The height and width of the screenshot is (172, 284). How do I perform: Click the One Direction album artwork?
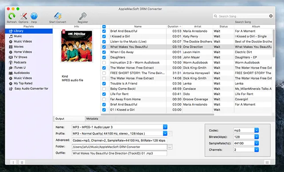click(77, 46)
